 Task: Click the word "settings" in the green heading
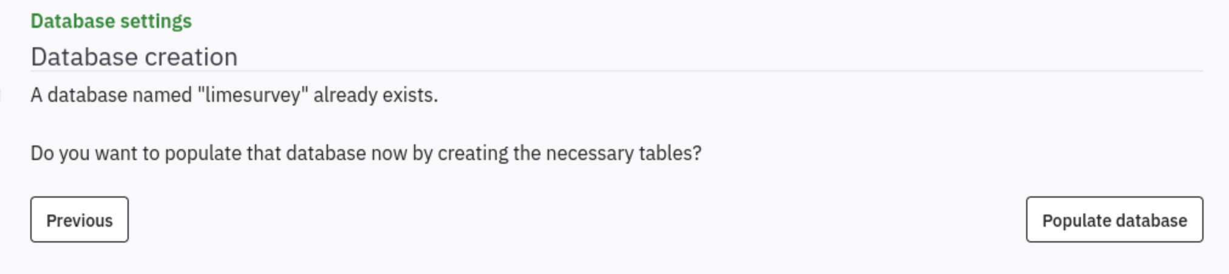pos(156,21)
